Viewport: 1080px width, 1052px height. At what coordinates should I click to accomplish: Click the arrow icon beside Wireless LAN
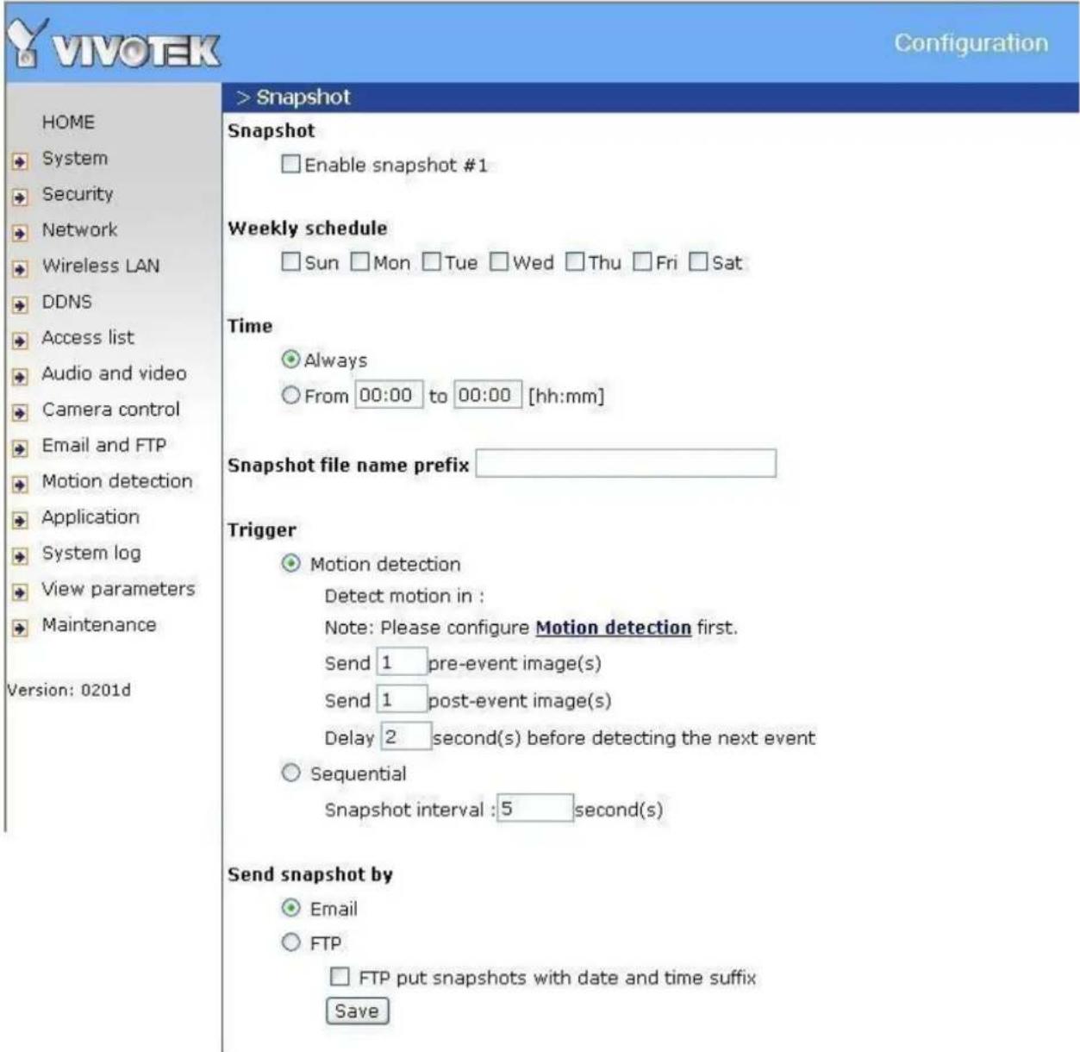[20, 268]
